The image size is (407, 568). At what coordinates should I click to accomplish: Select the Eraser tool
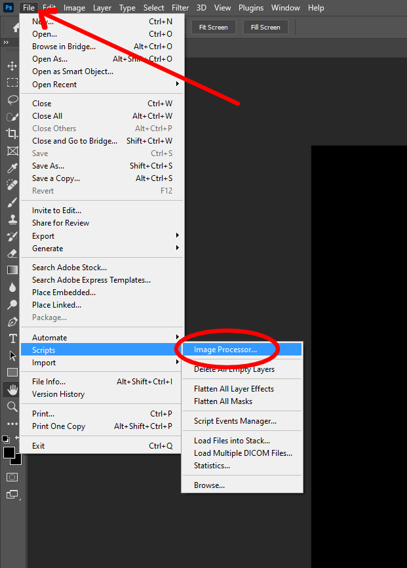point(12,253)
